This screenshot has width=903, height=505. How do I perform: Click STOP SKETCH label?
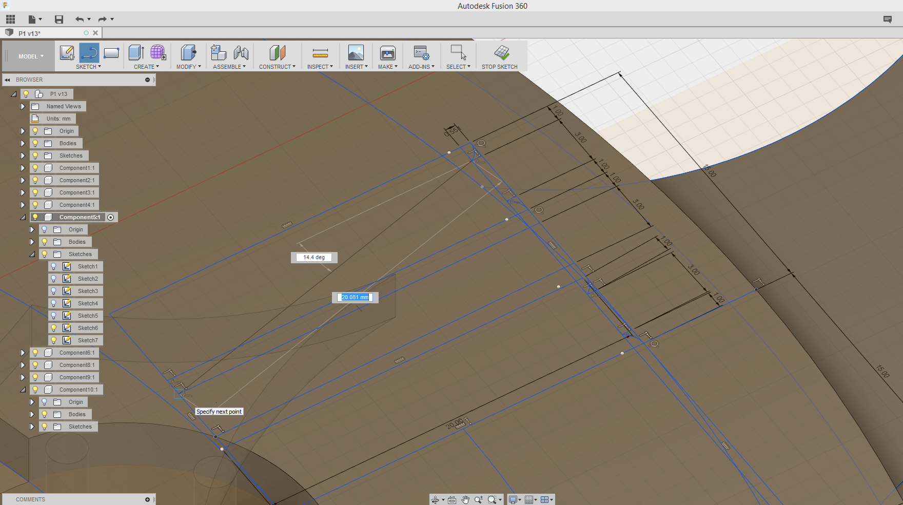click(x=499, y=67)
